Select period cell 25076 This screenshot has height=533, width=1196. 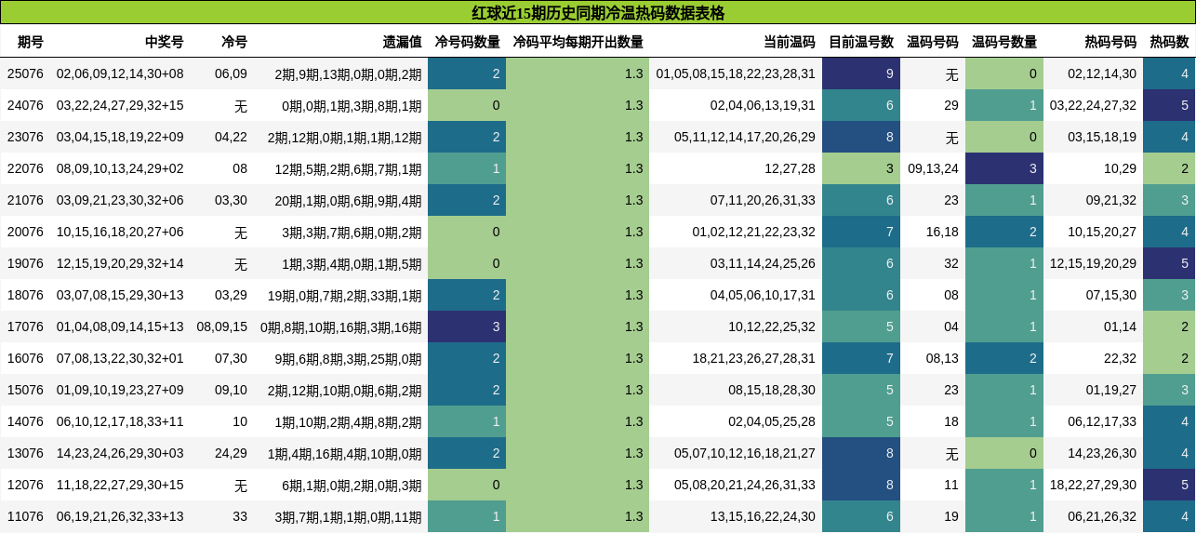pos(25,73)
